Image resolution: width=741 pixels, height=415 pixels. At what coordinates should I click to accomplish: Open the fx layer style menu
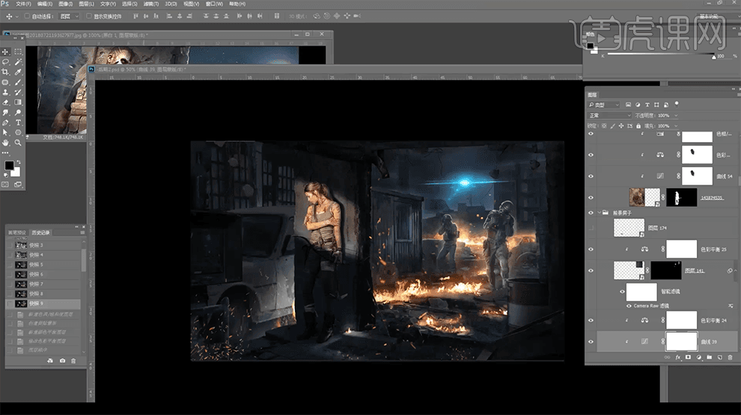(677, 357)
